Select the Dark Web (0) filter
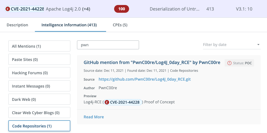Image resolution: width=267 pixels, height=133 pixels. [39, 99]
